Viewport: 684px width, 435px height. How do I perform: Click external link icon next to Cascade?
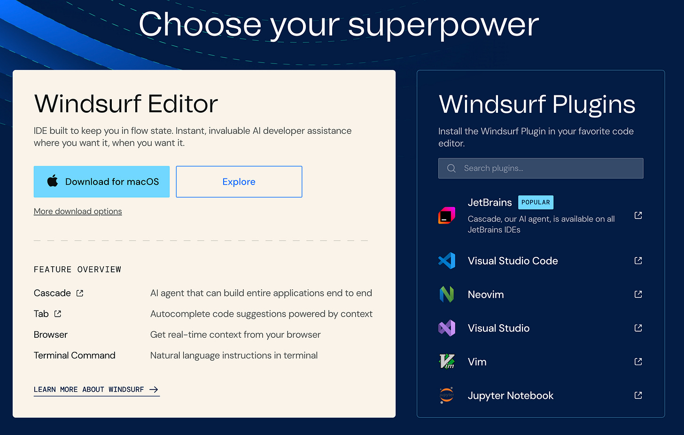pos(80,293)
